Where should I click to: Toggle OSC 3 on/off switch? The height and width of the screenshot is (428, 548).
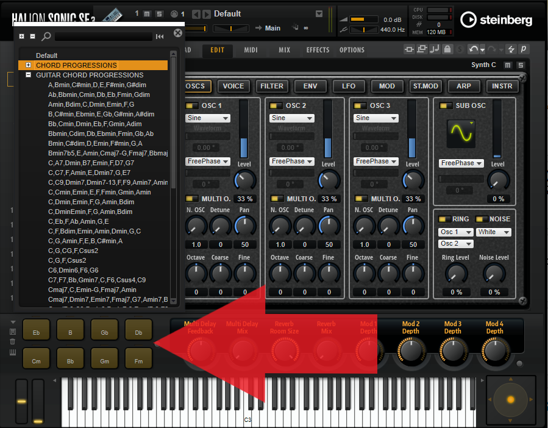[x=360, y=105]
